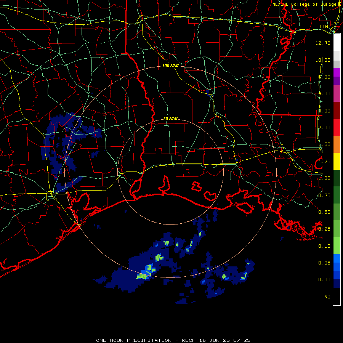Select the pink swatch beside 4.00

[337, 93]
